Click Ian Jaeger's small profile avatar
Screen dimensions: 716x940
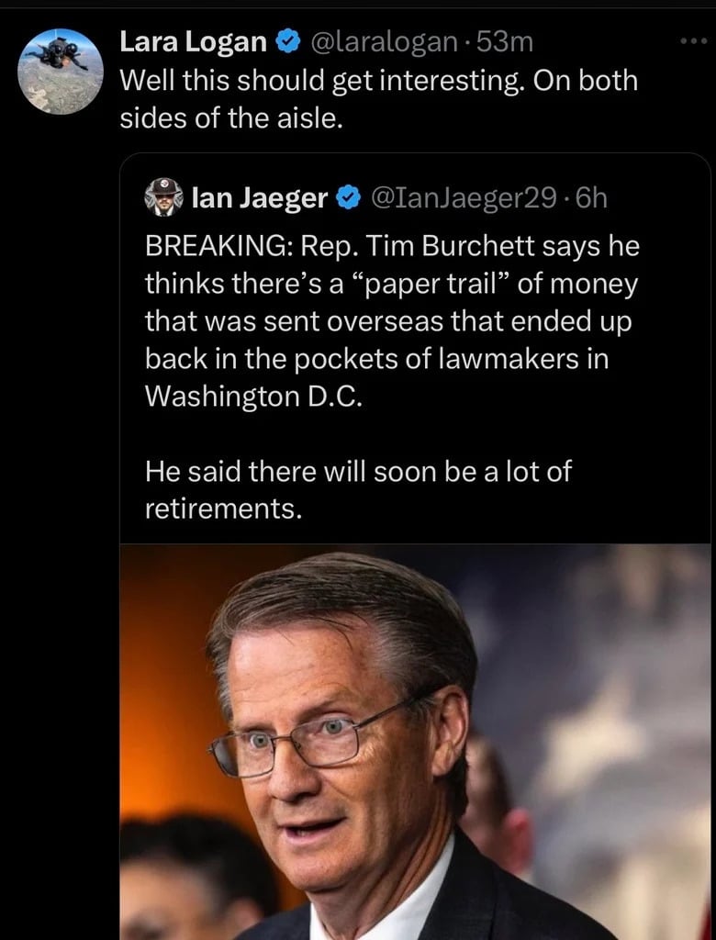tap(164, 197)
